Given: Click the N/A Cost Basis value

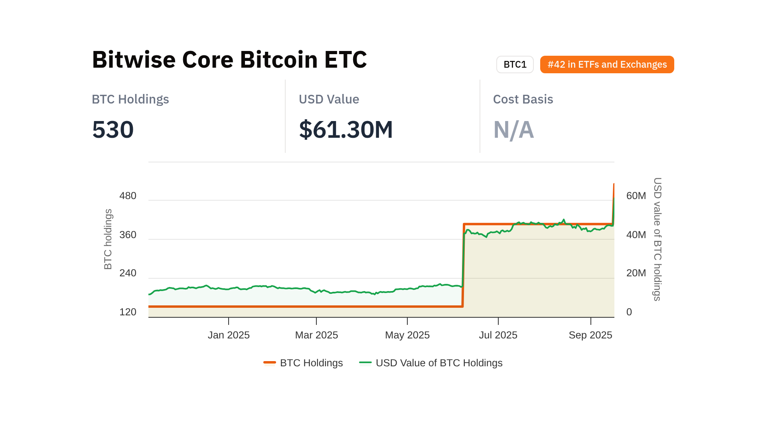Looking at the screenshot, I should point(513,130).
